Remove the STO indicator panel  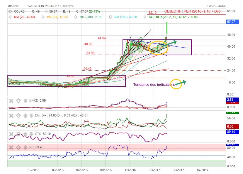pyautogui.click(x=11, y=134)
